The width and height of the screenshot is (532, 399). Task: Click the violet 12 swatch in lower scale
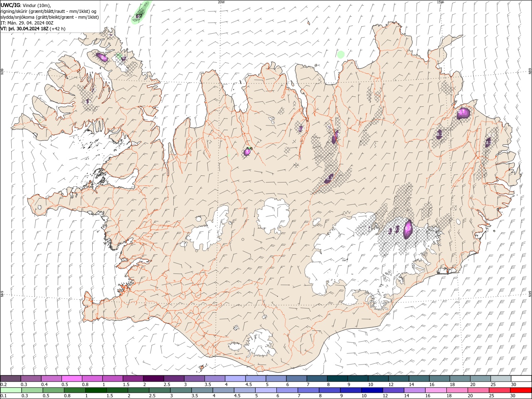(393, 390)
